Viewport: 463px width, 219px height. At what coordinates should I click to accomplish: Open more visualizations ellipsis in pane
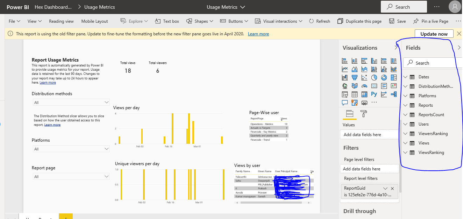[374, 103]
